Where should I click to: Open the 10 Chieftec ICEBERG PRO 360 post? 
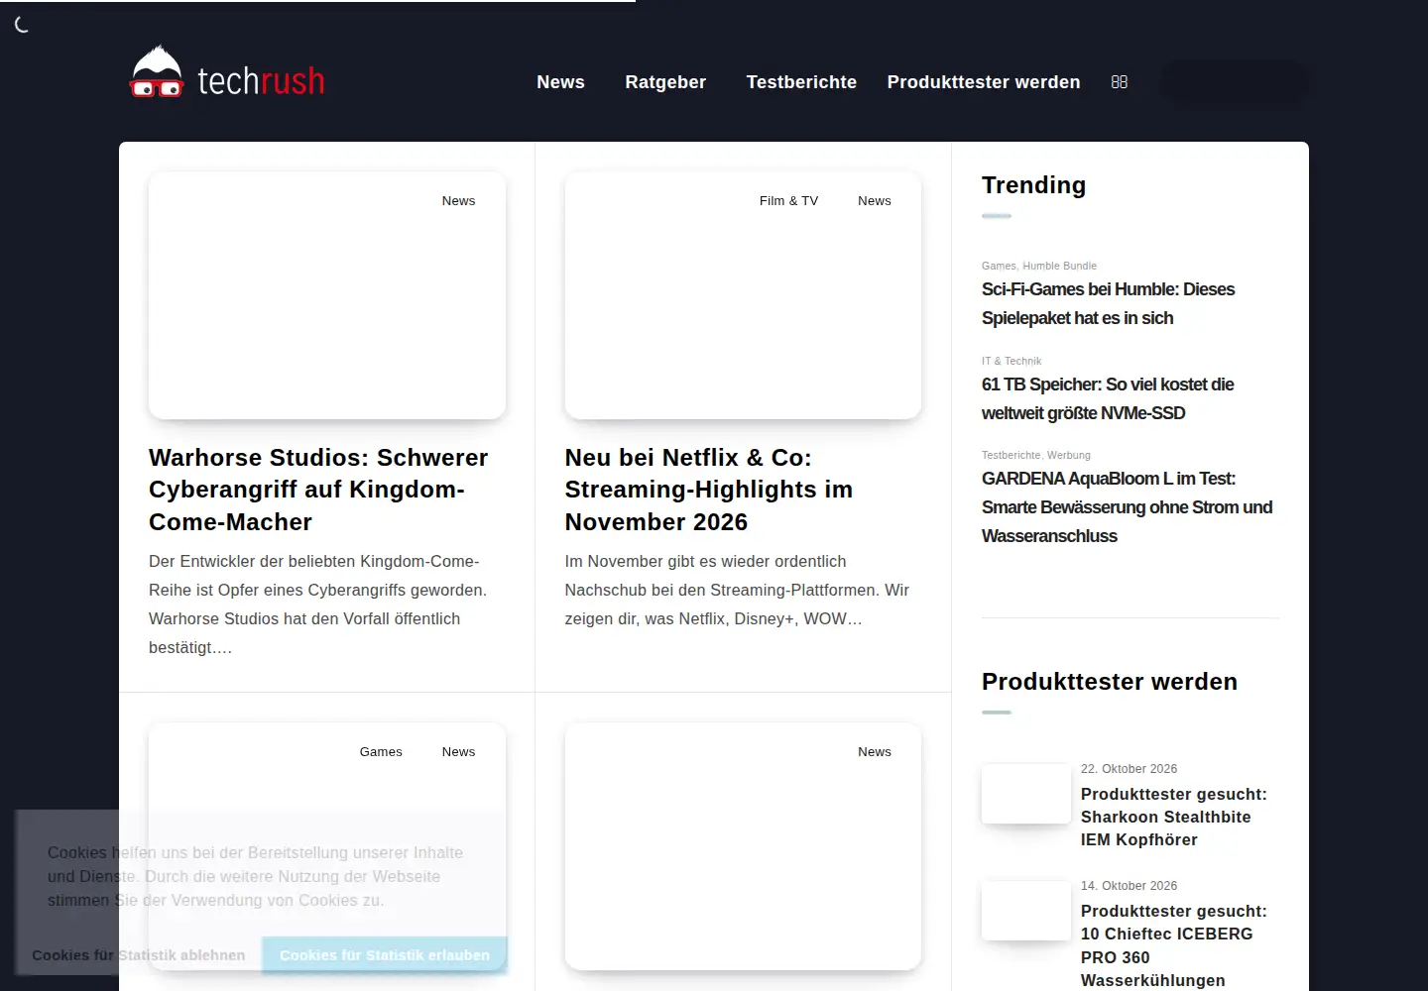[x=1174, y=945]
